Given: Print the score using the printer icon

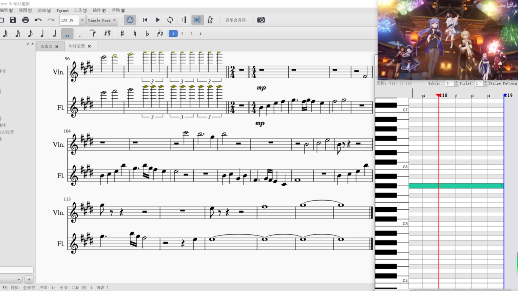Looking at the screenshot, I should coord(25,20).
